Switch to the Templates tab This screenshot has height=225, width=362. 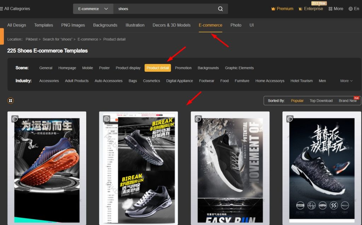pos(43,25)
